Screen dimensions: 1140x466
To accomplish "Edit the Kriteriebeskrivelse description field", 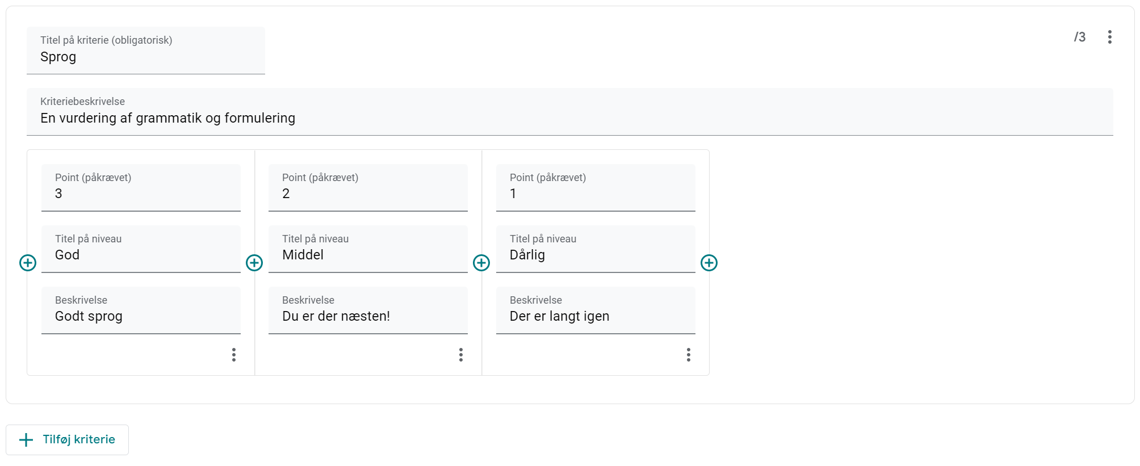I will pyautogui.click(x=569, y=118).
